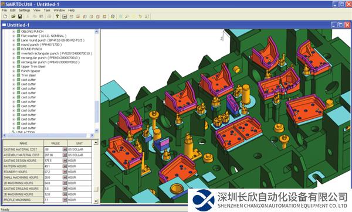Viewport: 352px width, 212px height.
Task: Click the FOUNDRY HOURS value field
Action: pos(53,172)
